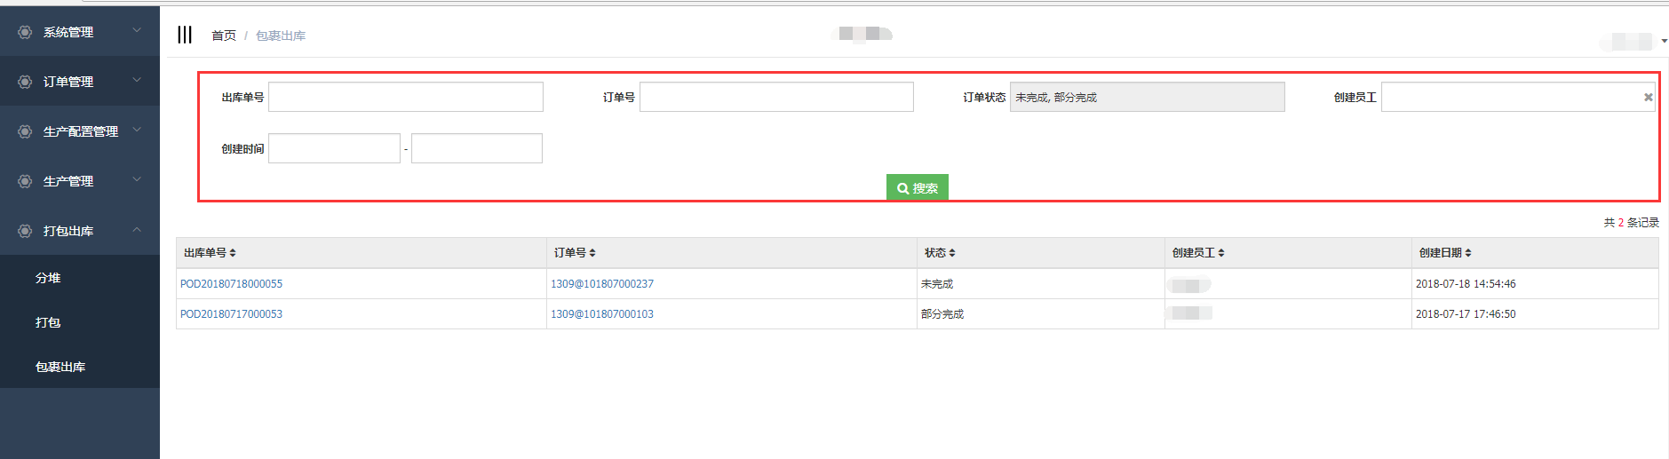Collapse the 打包出库 menu chevron
Screen dimensions: 1669x459
point(137,230)
